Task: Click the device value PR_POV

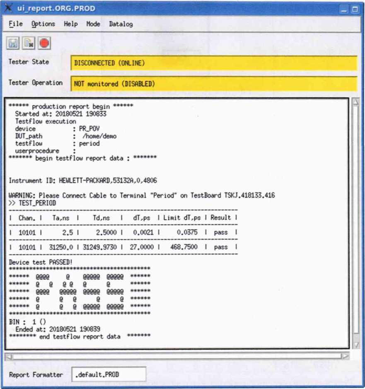Action: (89, 129)
